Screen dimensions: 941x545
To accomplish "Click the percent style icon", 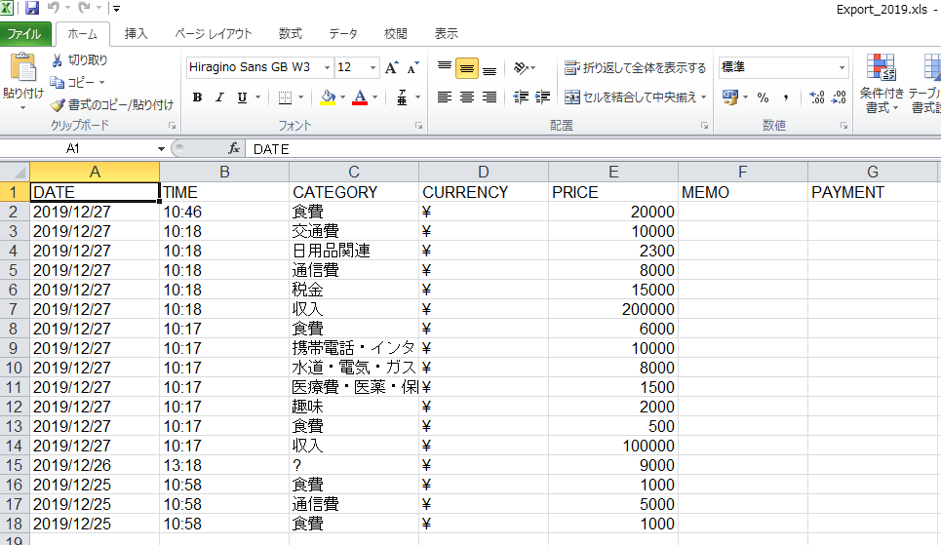I will point(763,97).
